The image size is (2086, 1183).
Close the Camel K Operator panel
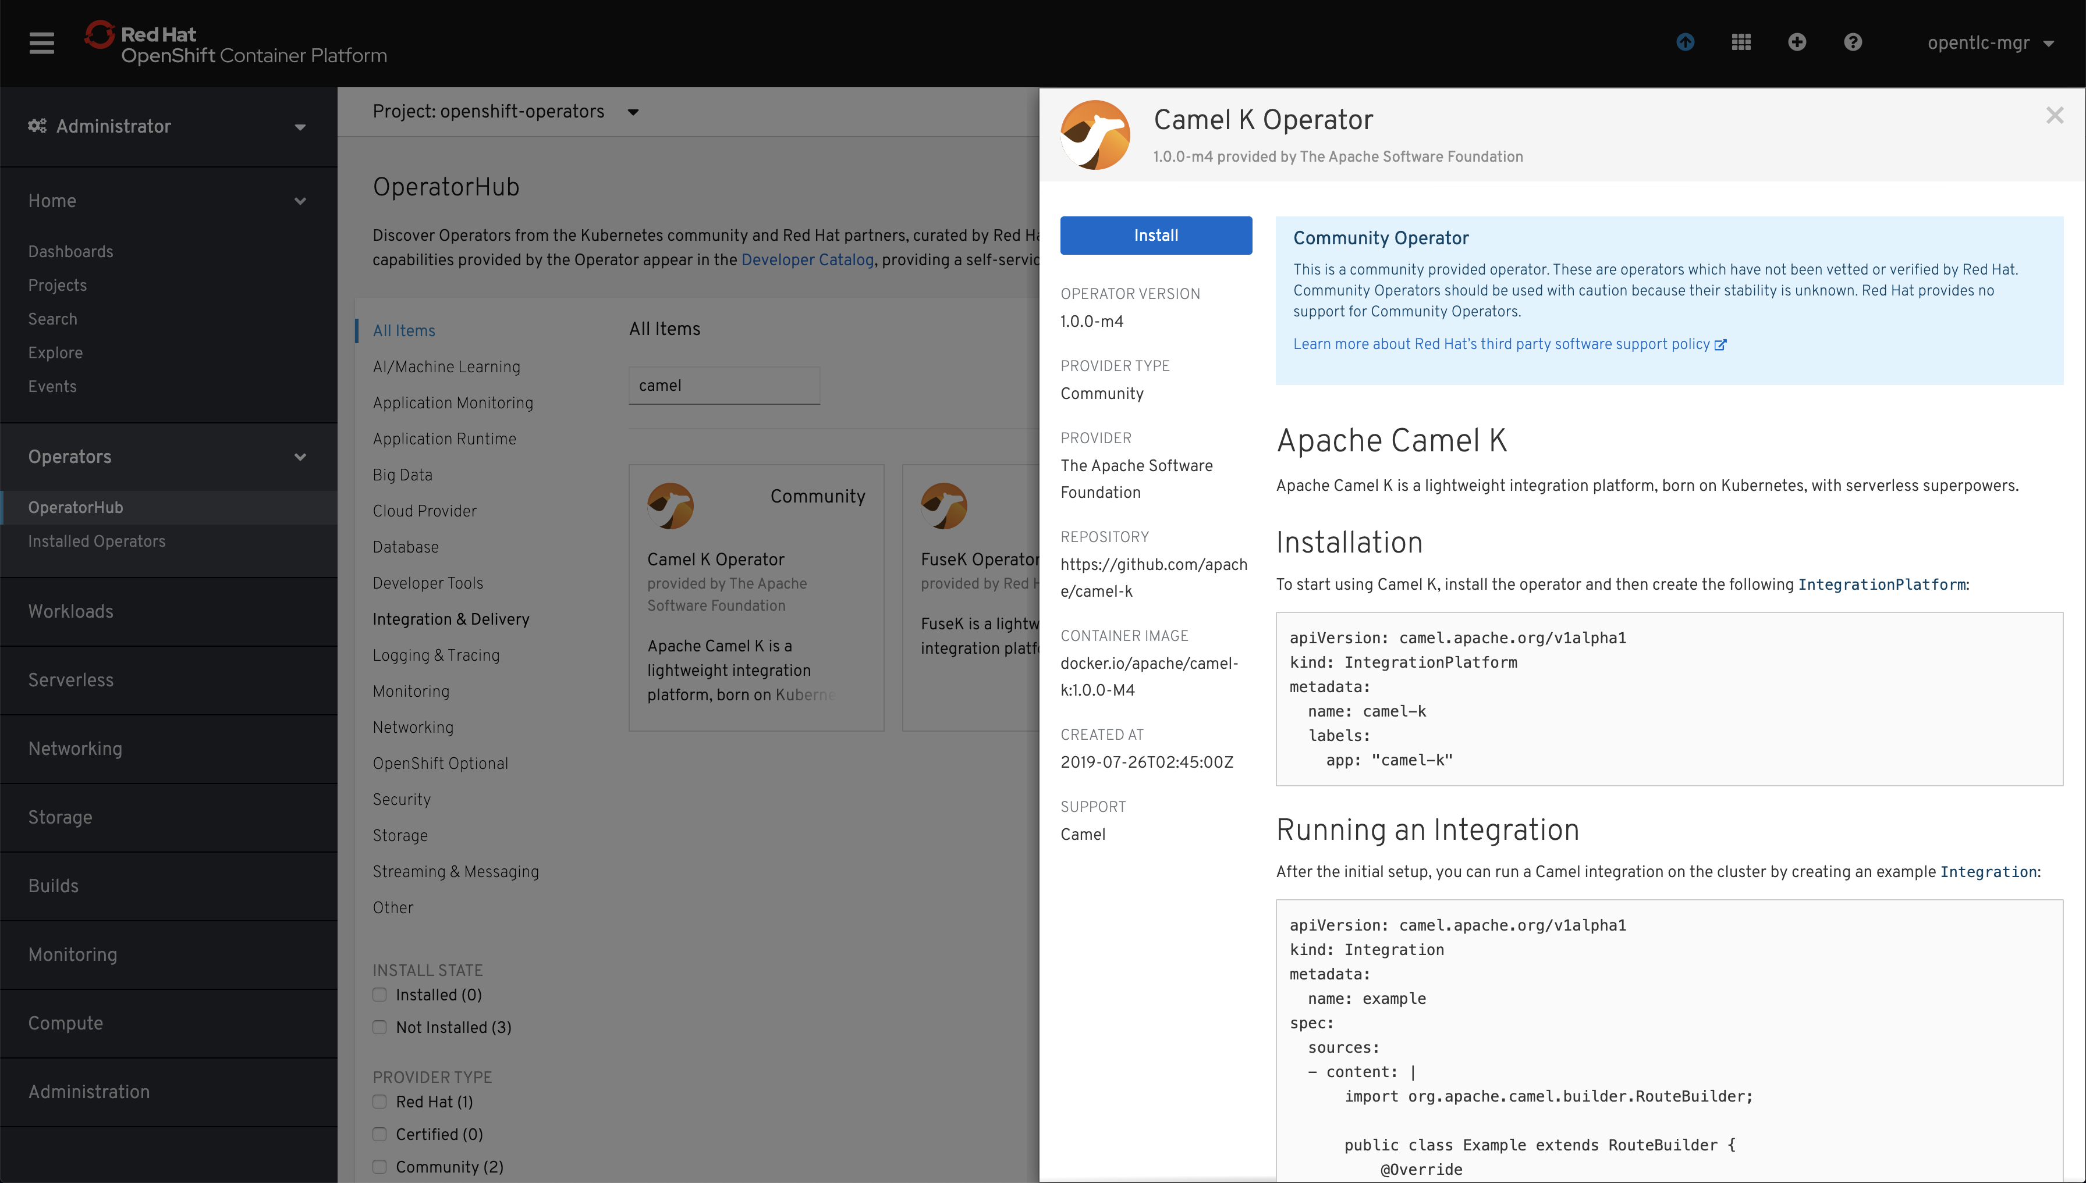[x=2055, y=115]
